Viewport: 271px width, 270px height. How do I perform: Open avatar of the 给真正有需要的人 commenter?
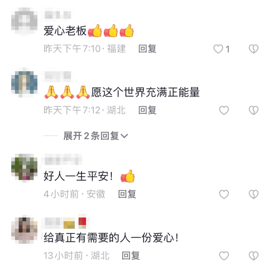pos(24,229)
